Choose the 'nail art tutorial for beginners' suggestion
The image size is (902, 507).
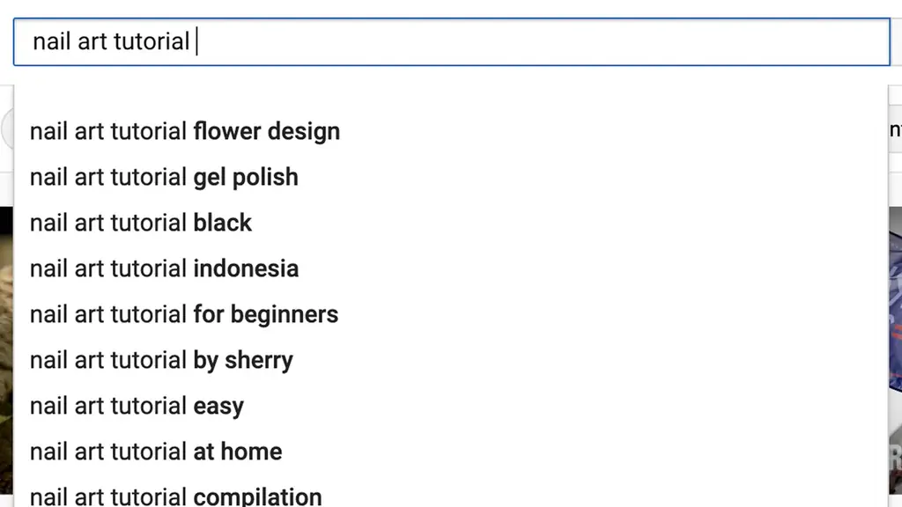click(451, 314)
